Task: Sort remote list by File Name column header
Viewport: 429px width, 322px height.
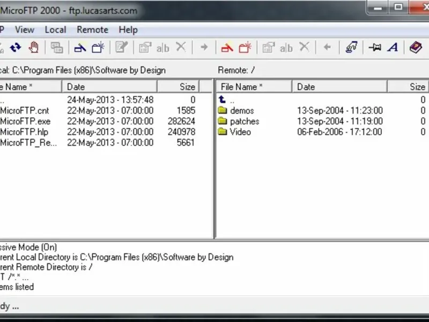Action: tap(254, 87)
